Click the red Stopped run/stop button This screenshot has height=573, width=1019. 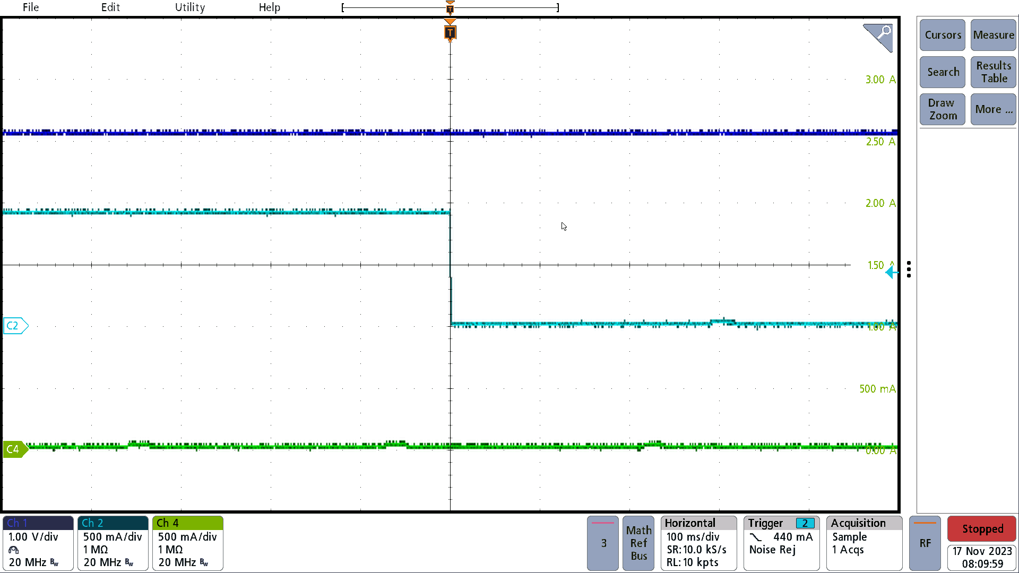[982, 529]
